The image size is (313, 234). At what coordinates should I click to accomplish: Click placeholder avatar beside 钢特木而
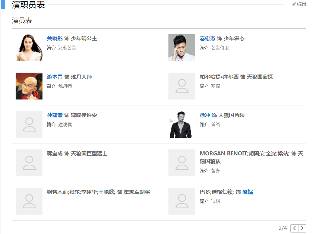pyautogui.click(x=29, y=201)
